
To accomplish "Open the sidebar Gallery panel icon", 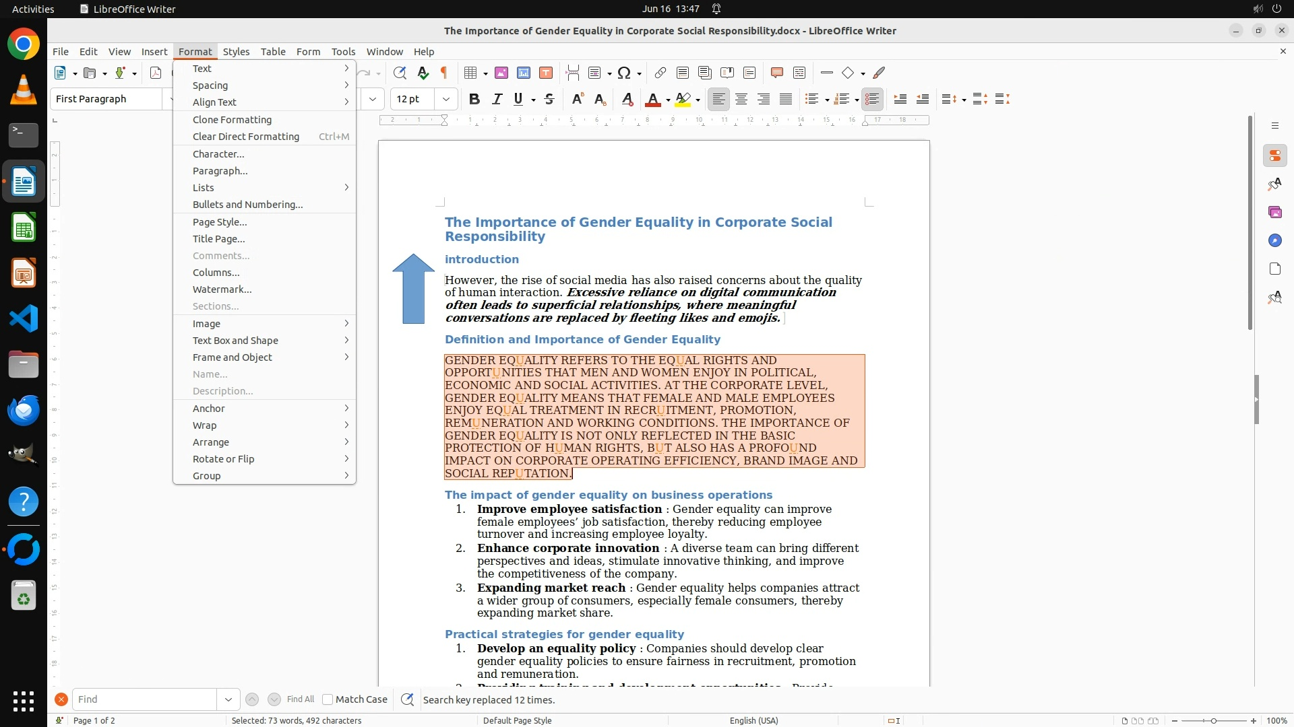I will point(1274,212).
